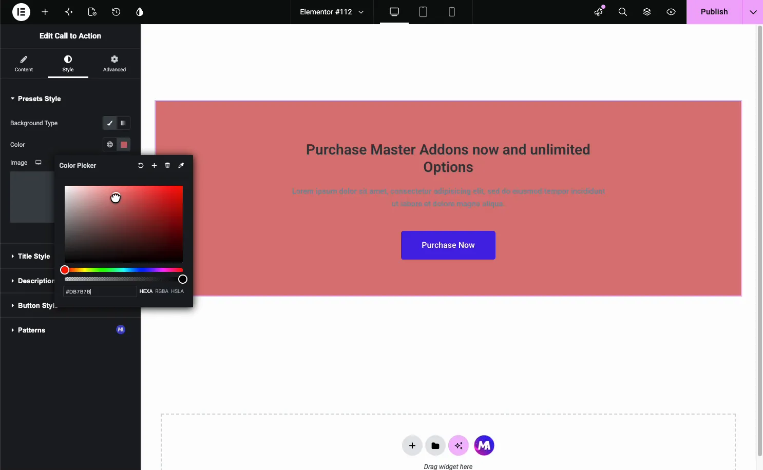Switch to the Content tab
Screen dimensions: 763x470
click(x=24, y=64)
